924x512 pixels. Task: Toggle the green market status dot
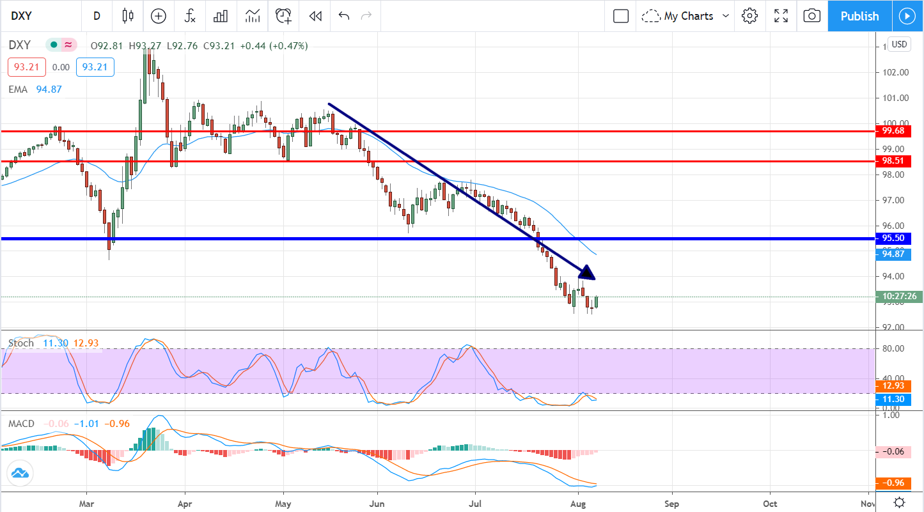54,45
